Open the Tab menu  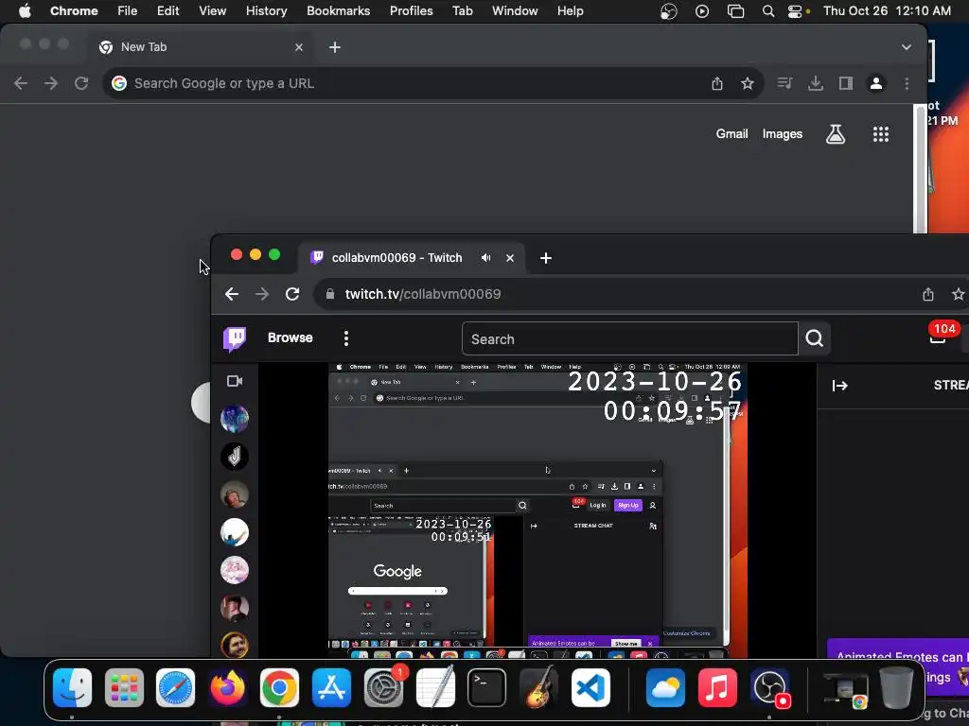[x=462, y=11]
